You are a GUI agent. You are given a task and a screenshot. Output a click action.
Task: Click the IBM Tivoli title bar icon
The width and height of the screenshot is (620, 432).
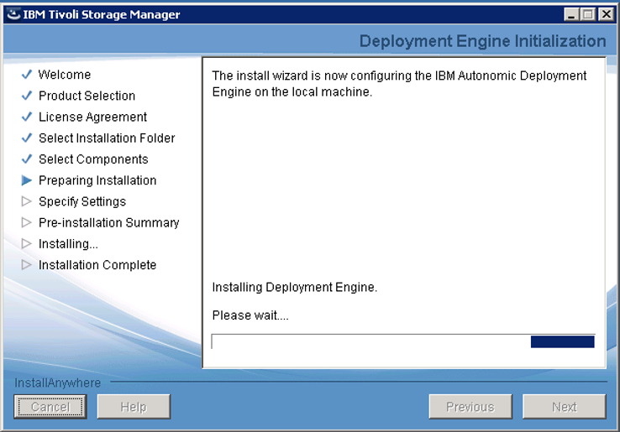(13, 14)
